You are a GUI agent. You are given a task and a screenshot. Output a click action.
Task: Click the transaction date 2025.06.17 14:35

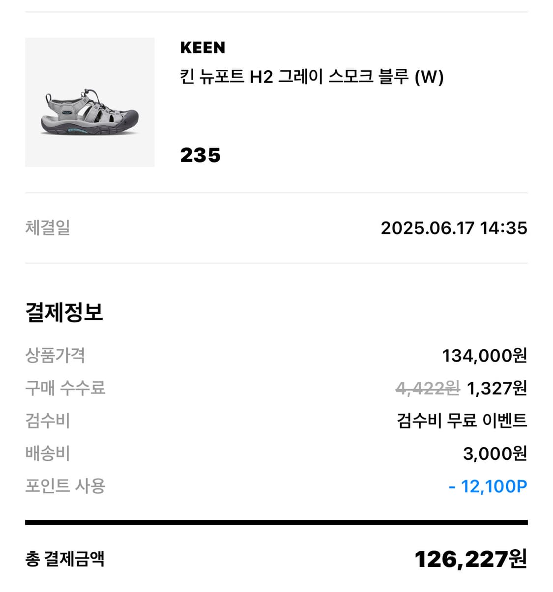pos(454,228)
